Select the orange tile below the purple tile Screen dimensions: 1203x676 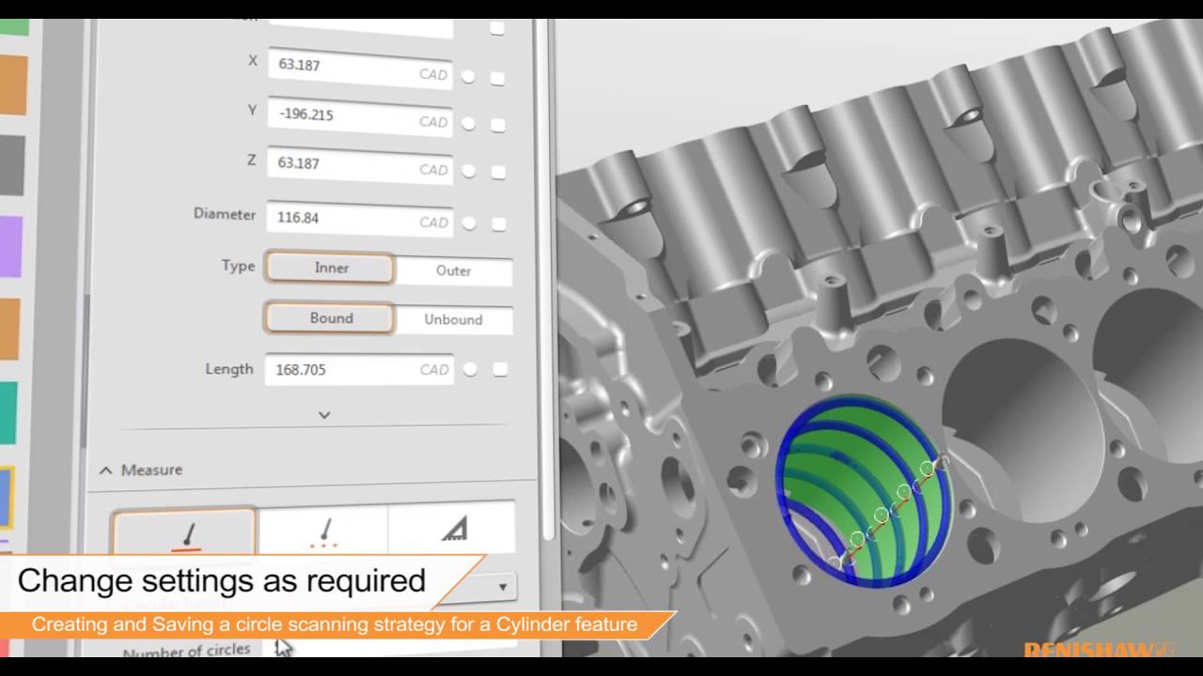(10, 330)
